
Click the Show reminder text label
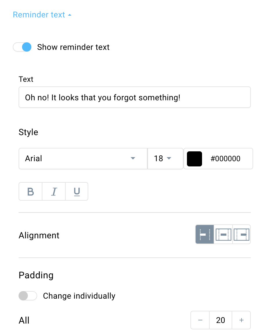pos(73,47)
